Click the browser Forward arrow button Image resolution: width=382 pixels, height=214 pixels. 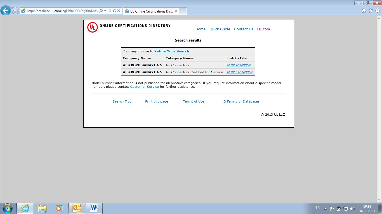[x=15, y=11]
